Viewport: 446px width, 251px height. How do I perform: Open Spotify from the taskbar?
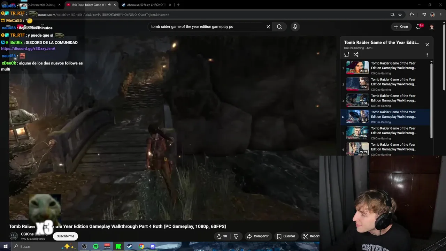click(x=96, y=246)
